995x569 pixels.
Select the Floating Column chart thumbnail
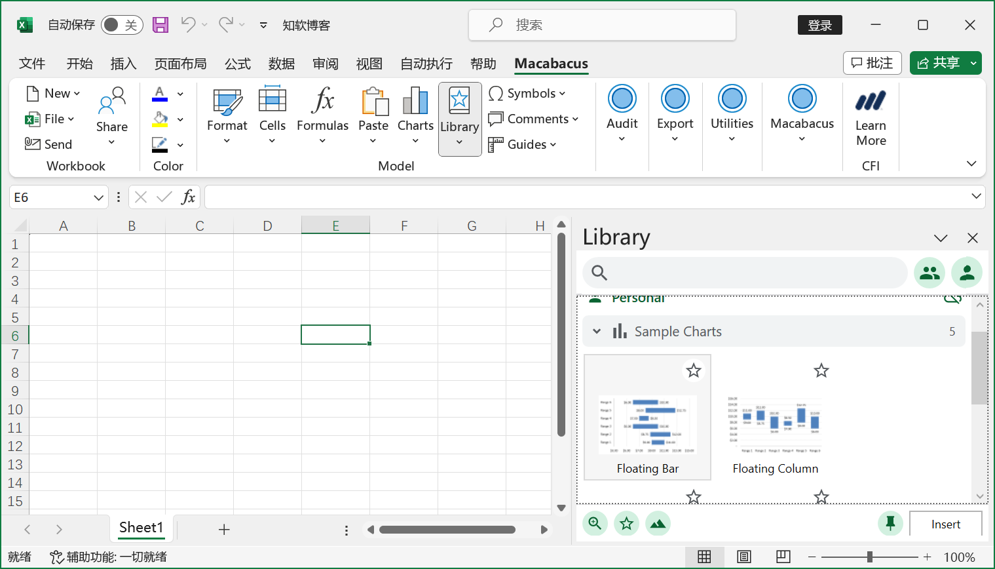coord(775,418)
